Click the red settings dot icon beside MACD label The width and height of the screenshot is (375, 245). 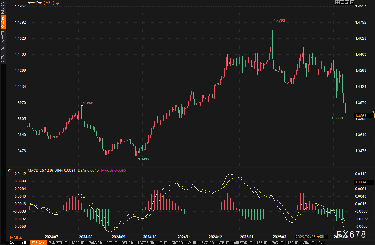pyautogui.click(x=9, y=170)
